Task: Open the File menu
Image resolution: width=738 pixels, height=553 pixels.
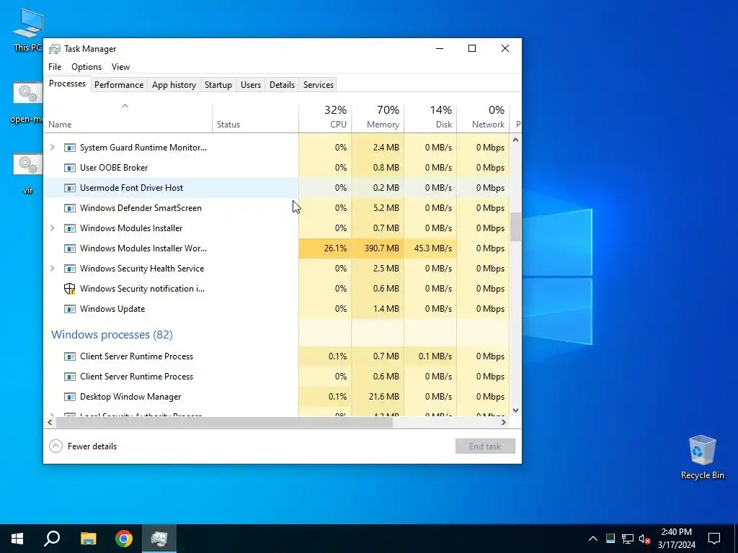Action: coord(55,67)
